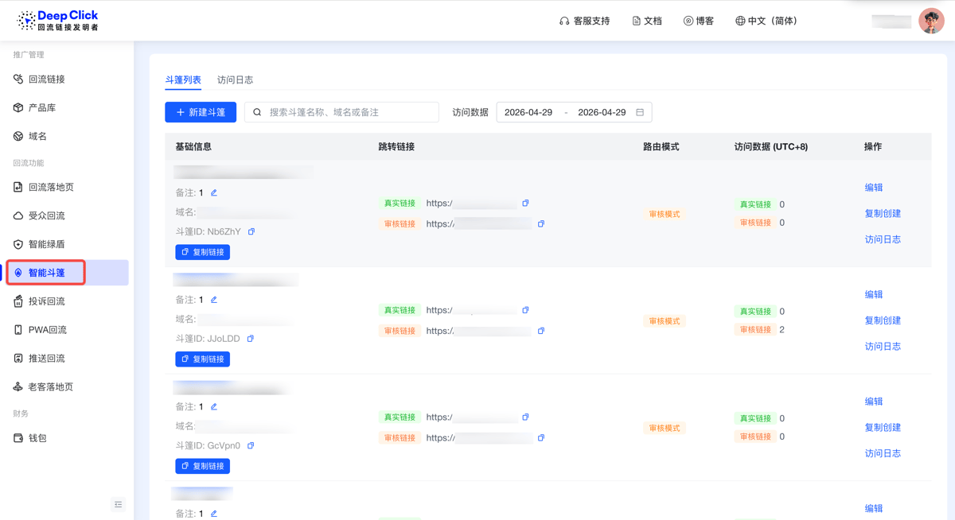Click 编辑 for cloak Nb6ZhY
The width and height of the screenshot is (955, 520).
tap(874, 188)
